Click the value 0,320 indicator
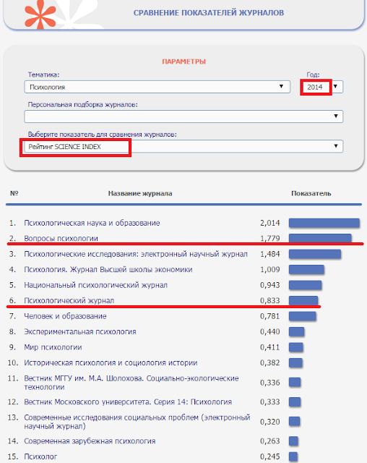 click(269, 422)
